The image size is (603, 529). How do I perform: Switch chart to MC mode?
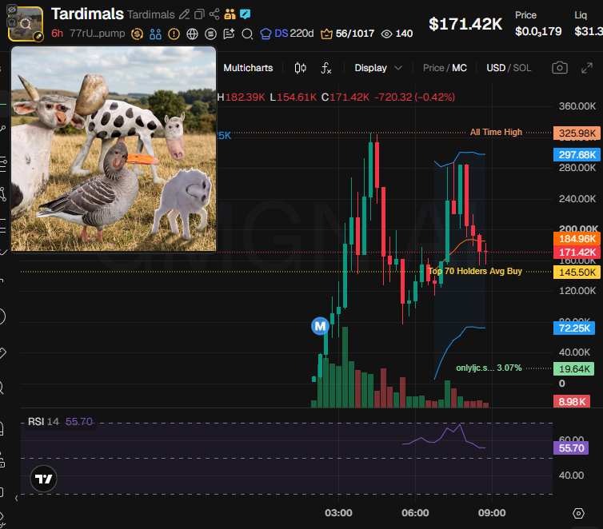459,68
